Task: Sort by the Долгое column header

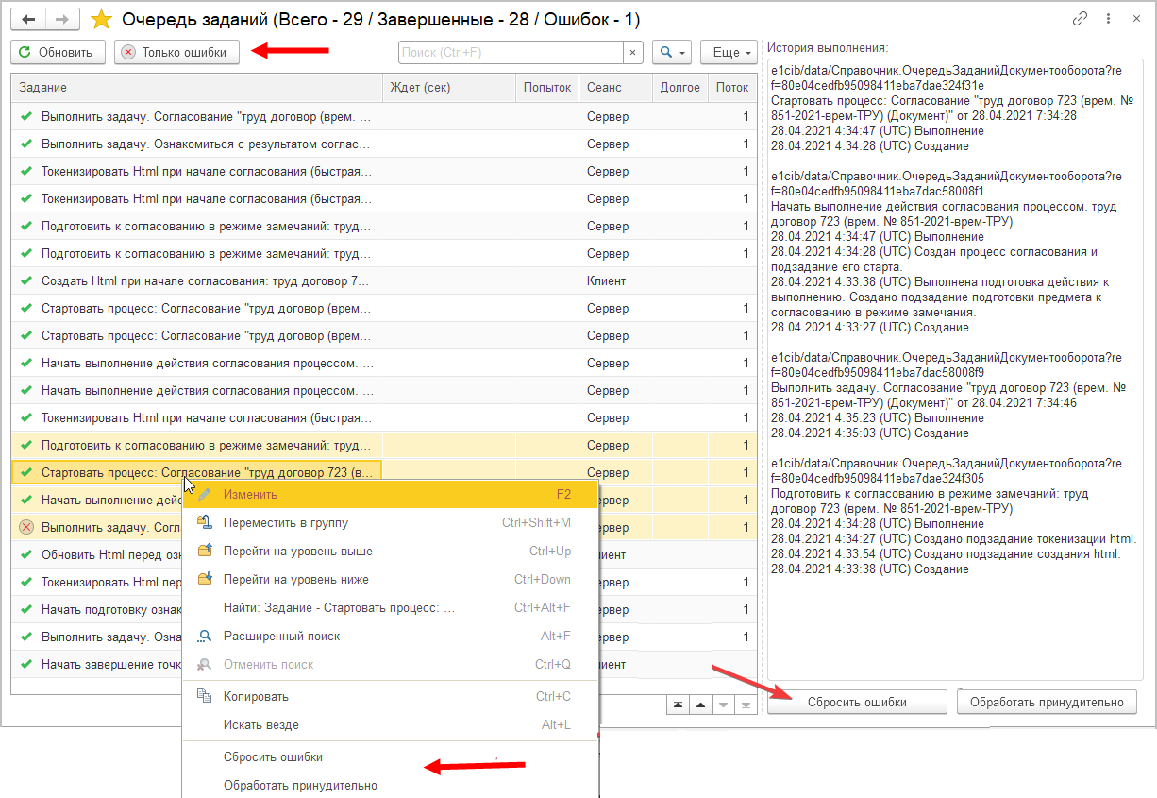Action: 680,88
